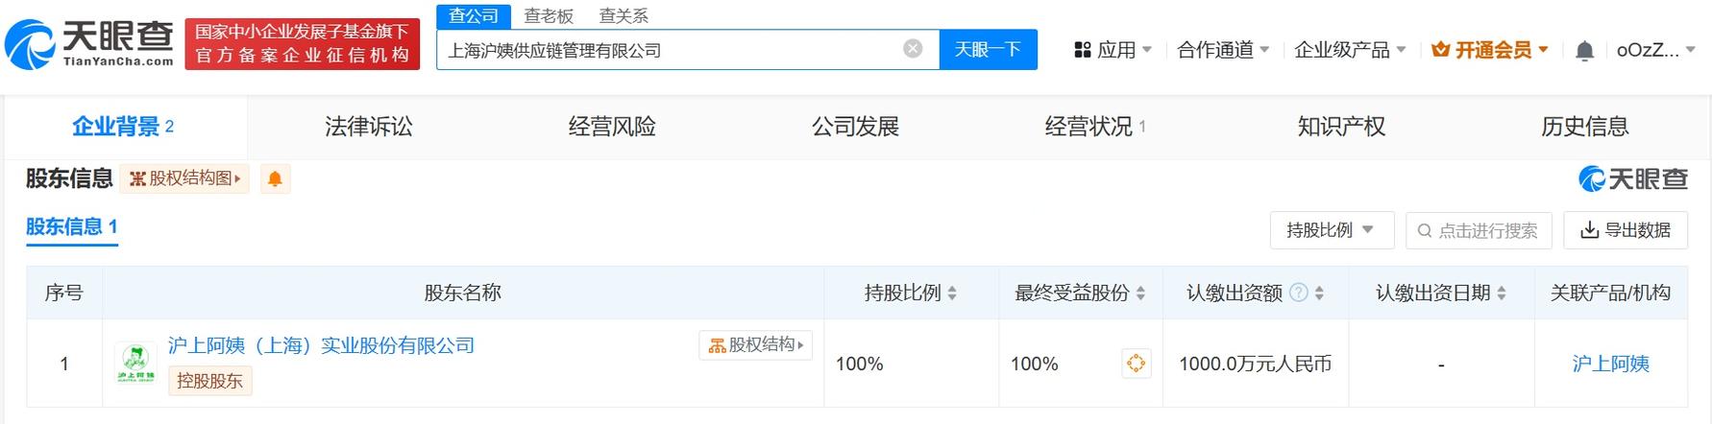Image resolution: width=1712 pixels, height=424 pixels.
Task: Switch to the 公司发展 tab
Action: [x=855, y=127]
